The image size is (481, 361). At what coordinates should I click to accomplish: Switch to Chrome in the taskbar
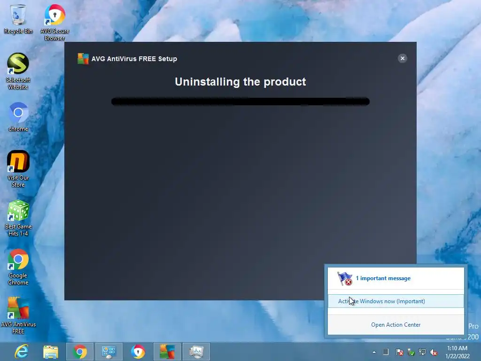coord(80,352)
